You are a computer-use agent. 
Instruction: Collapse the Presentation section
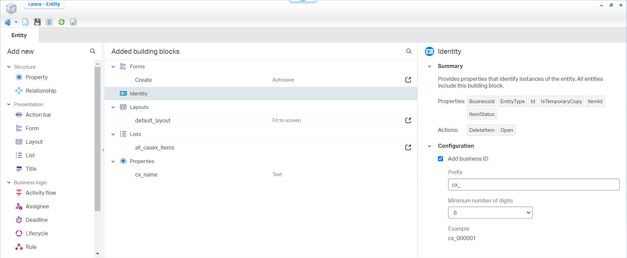tap(9, 104)
